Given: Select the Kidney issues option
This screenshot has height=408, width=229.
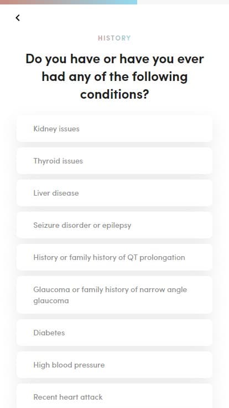Looking at the screenshot, I should 114,129.
